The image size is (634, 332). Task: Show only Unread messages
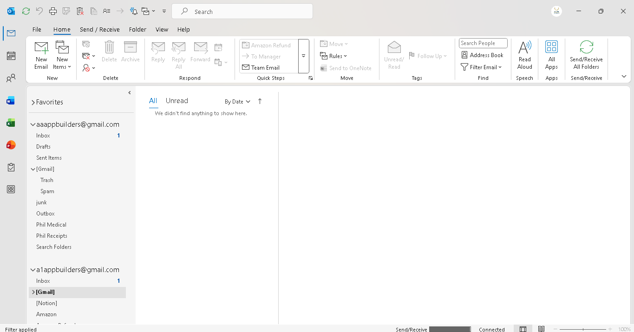point(176,101)
